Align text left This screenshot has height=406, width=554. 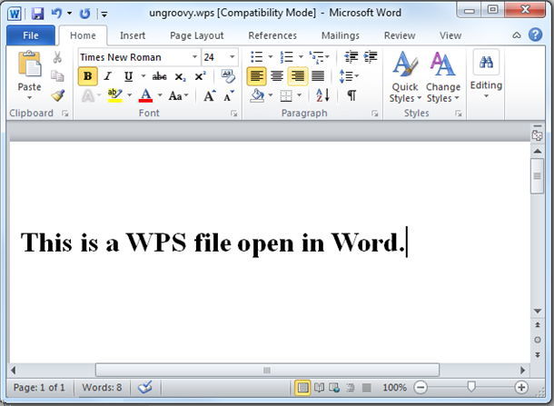(x=256, y=76)
